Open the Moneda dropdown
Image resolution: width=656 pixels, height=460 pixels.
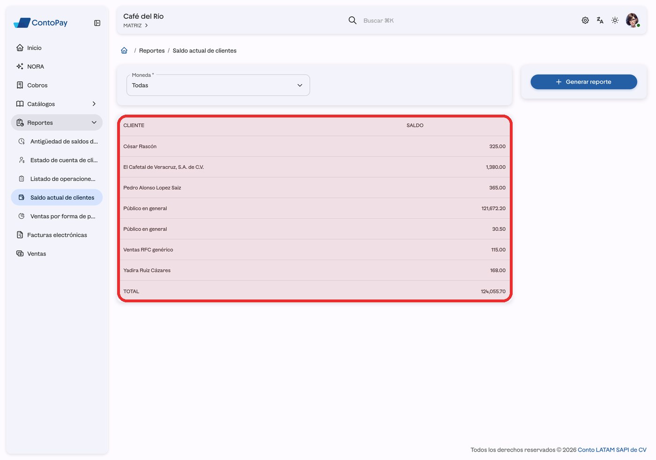pyautogui.click(x=218, y=85)
